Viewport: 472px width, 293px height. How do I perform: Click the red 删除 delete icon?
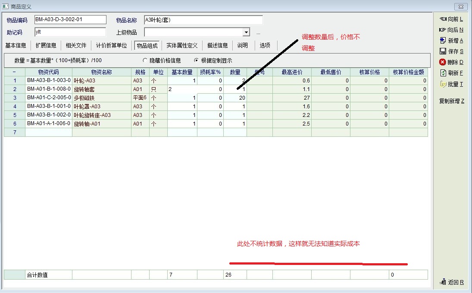[442, 62]
